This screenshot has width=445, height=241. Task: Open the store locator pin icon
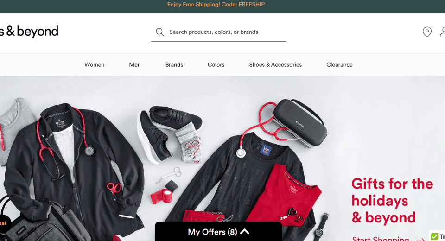(x=427, y=32)
